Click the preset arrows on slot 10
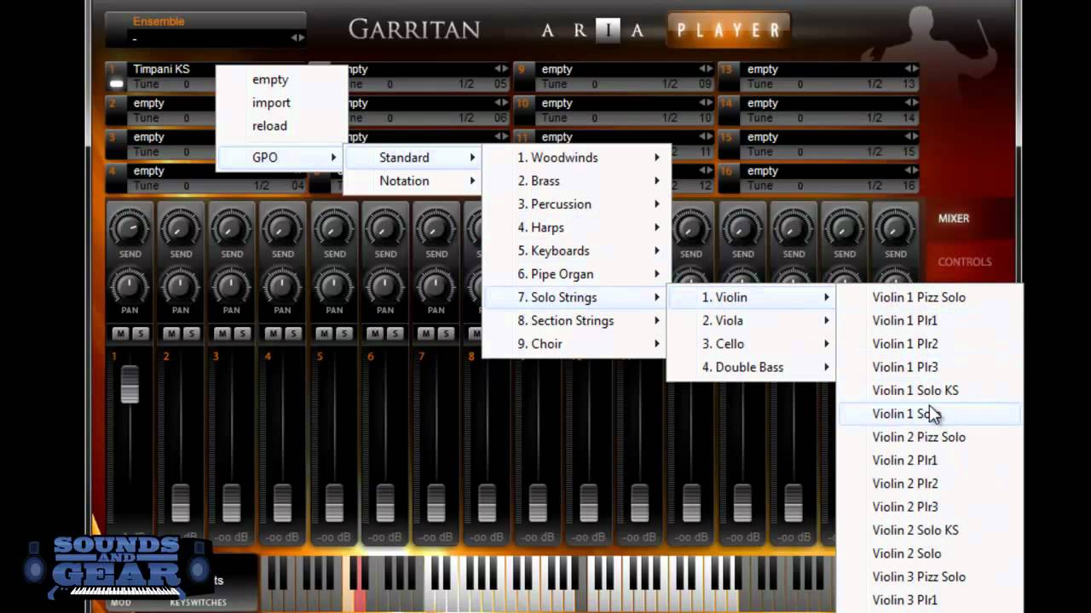Screen dimensions: 1091x613 tap(706, 103)
